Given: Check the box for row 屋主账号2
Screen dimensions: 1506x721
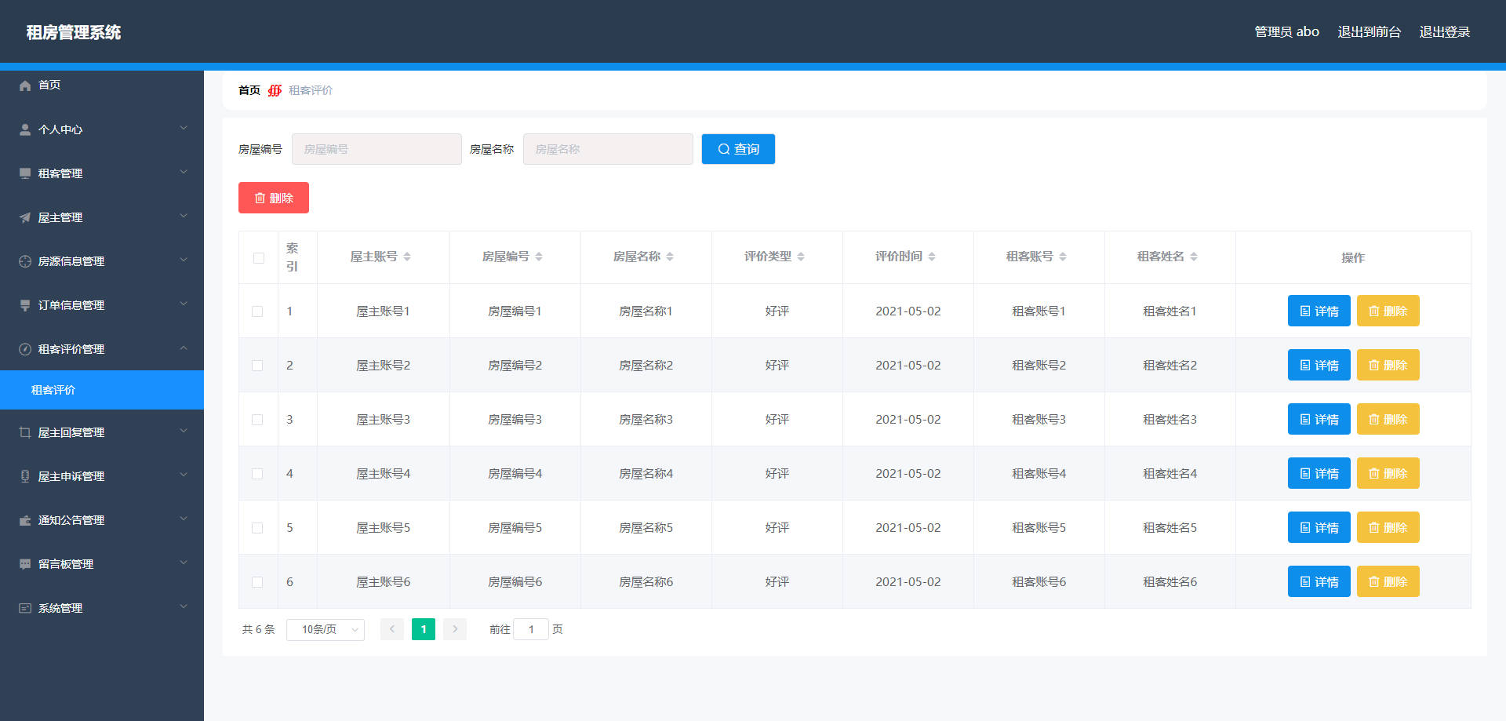Looking at the screenshot, I should [x=257, y=366].
